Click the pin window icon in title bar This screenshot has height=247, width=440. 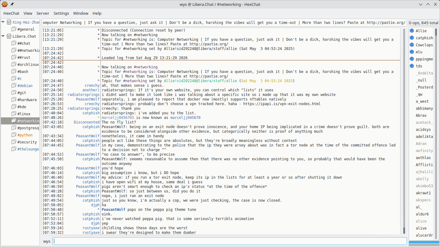(12, 4)
